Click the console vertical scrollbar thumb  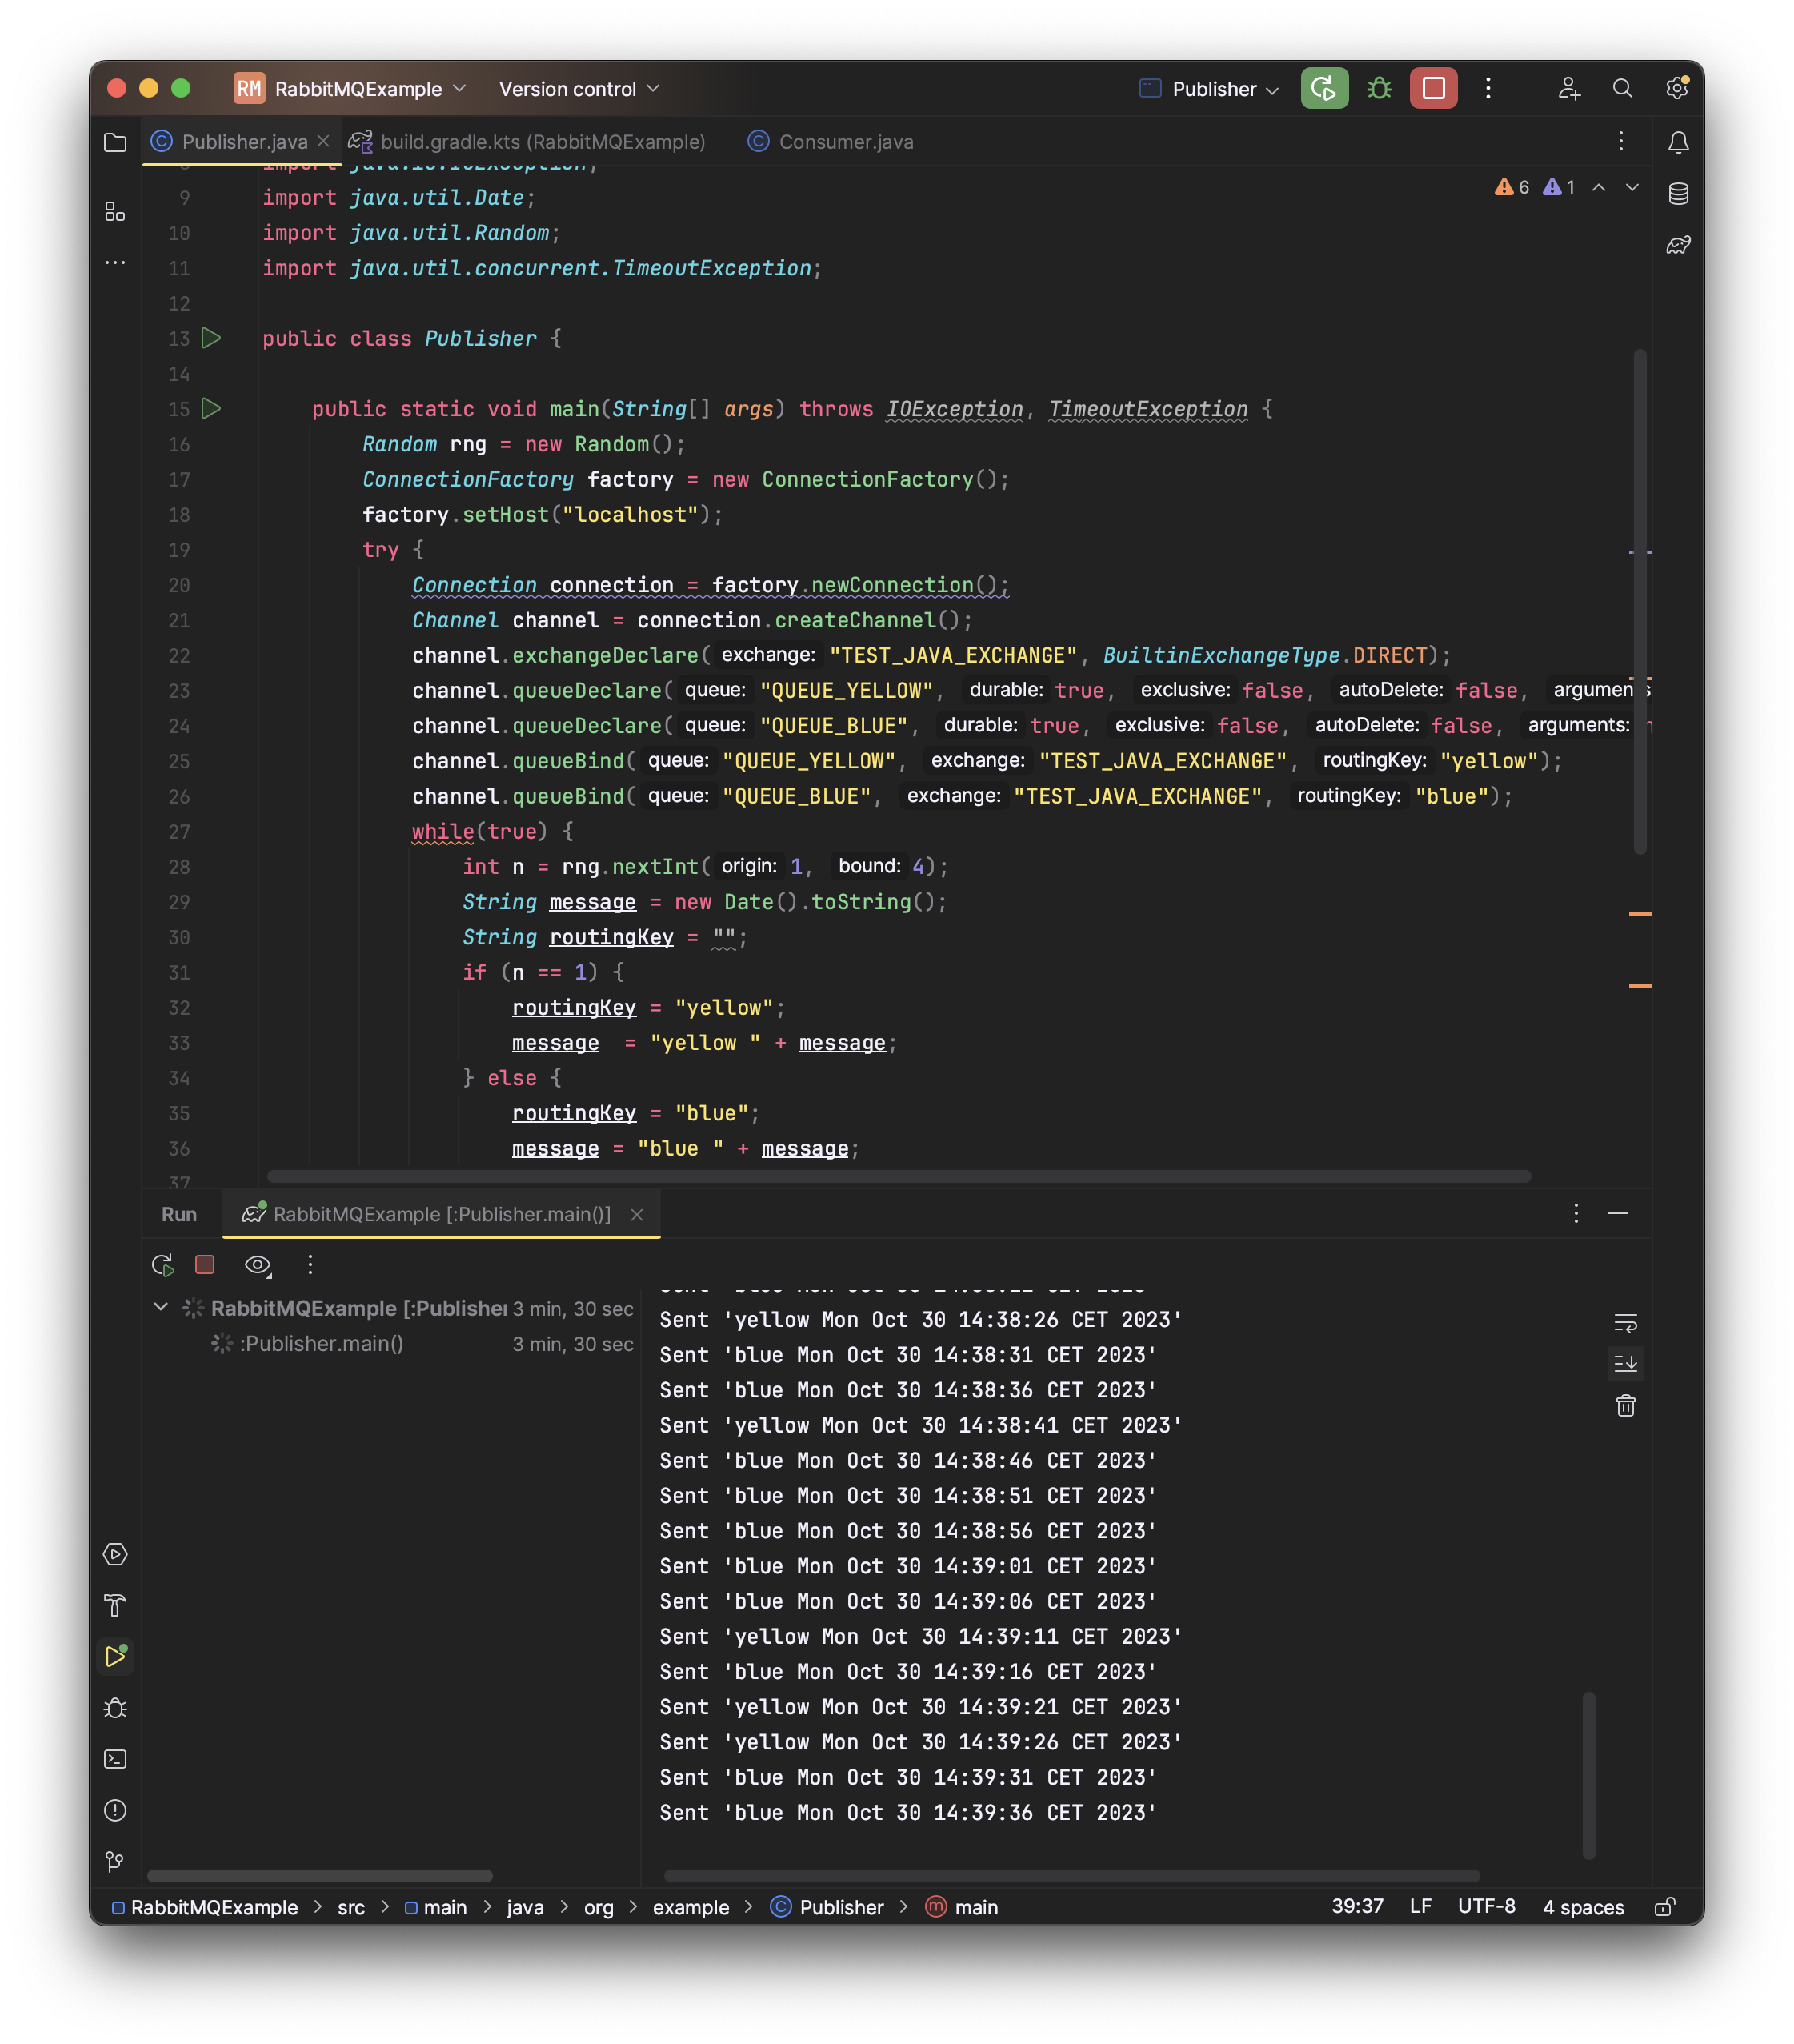(1588, 1775)
